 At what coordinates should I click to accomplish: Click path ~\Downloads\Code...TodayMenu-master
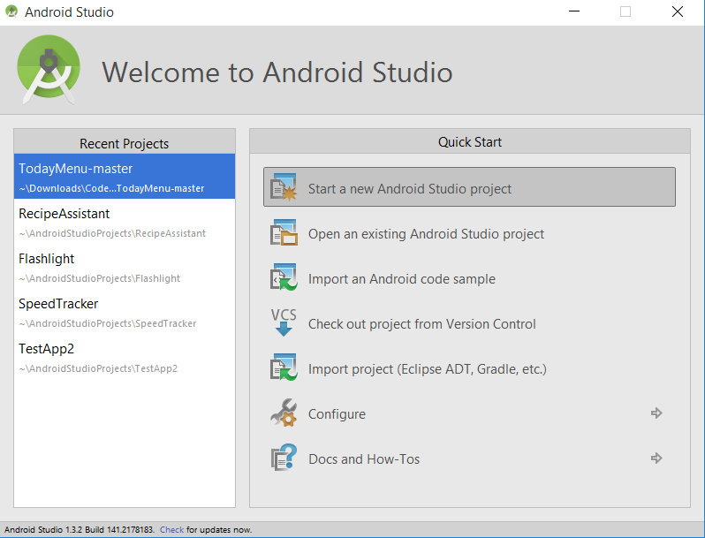point(111,188)
